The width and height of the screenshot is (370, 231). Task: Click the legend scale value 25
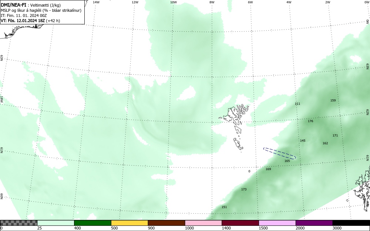point(40,228)
